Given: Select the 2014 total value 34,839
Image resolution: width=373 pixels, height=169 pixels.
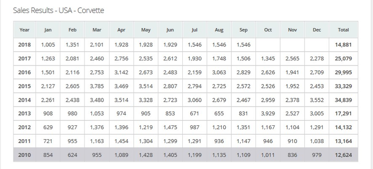Looking at the screenshot, I should 343,100.
